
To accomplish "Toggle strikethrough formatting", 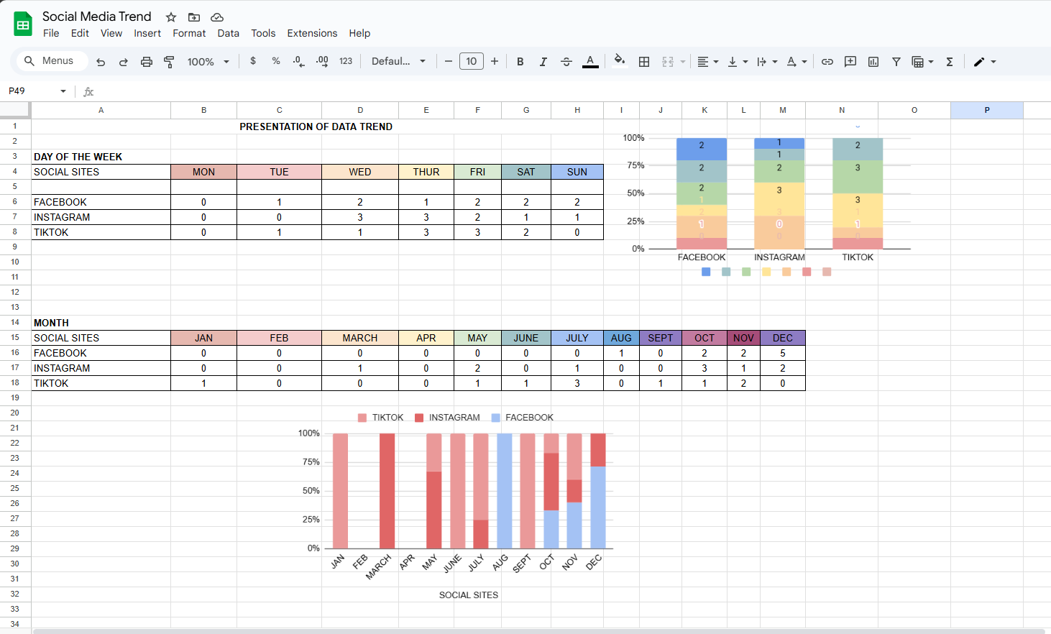I will 566,62.
